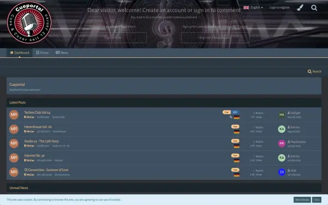Switch to the News tab
328x205 pixels.
62,52
